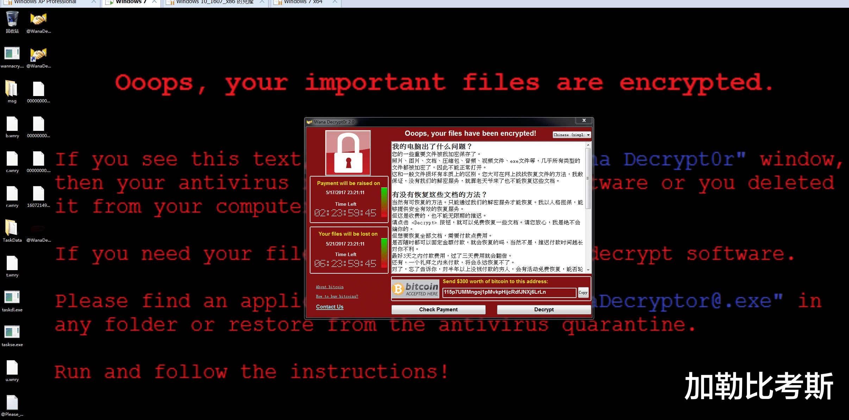Click the Decrypt button
The image size is (849, 420).
(544, 310)
